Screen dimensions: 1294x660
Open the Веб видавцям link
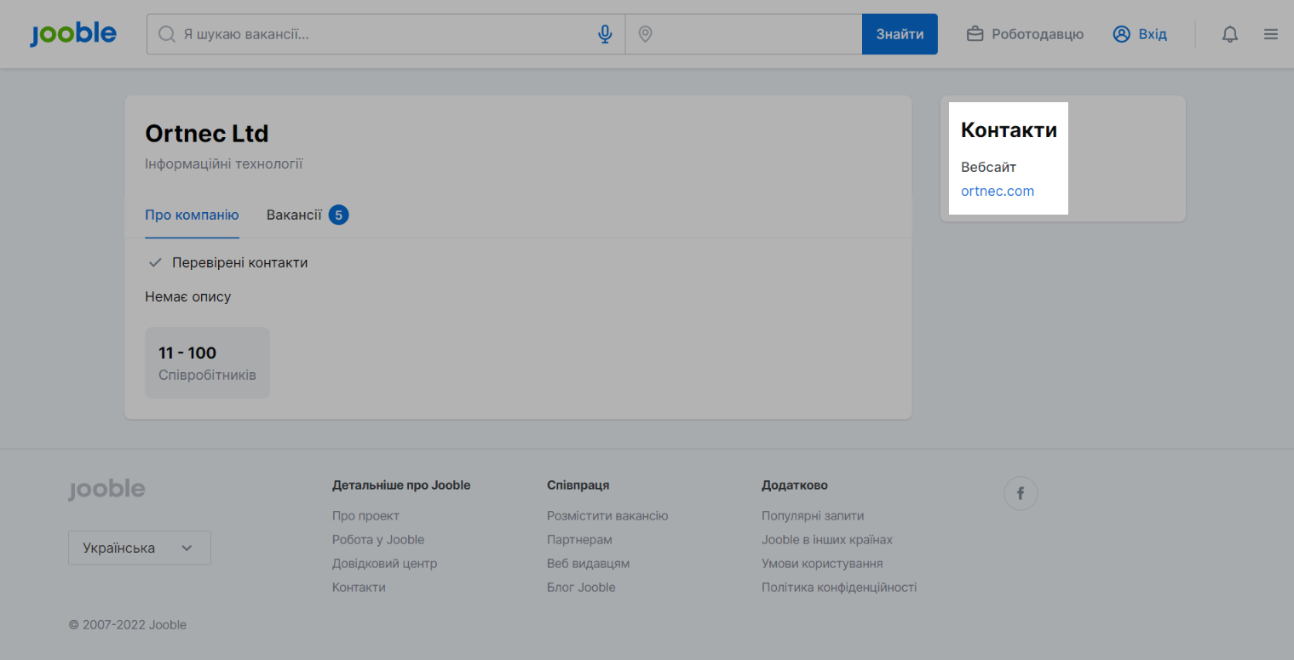pos(588,564)
